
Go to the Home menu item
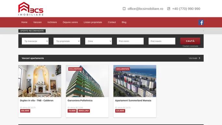tap(24, 22)
